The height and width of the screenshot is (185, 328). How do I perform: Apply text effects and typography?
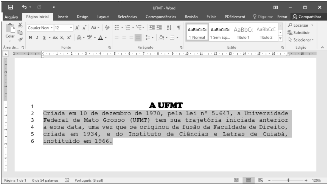79,38
